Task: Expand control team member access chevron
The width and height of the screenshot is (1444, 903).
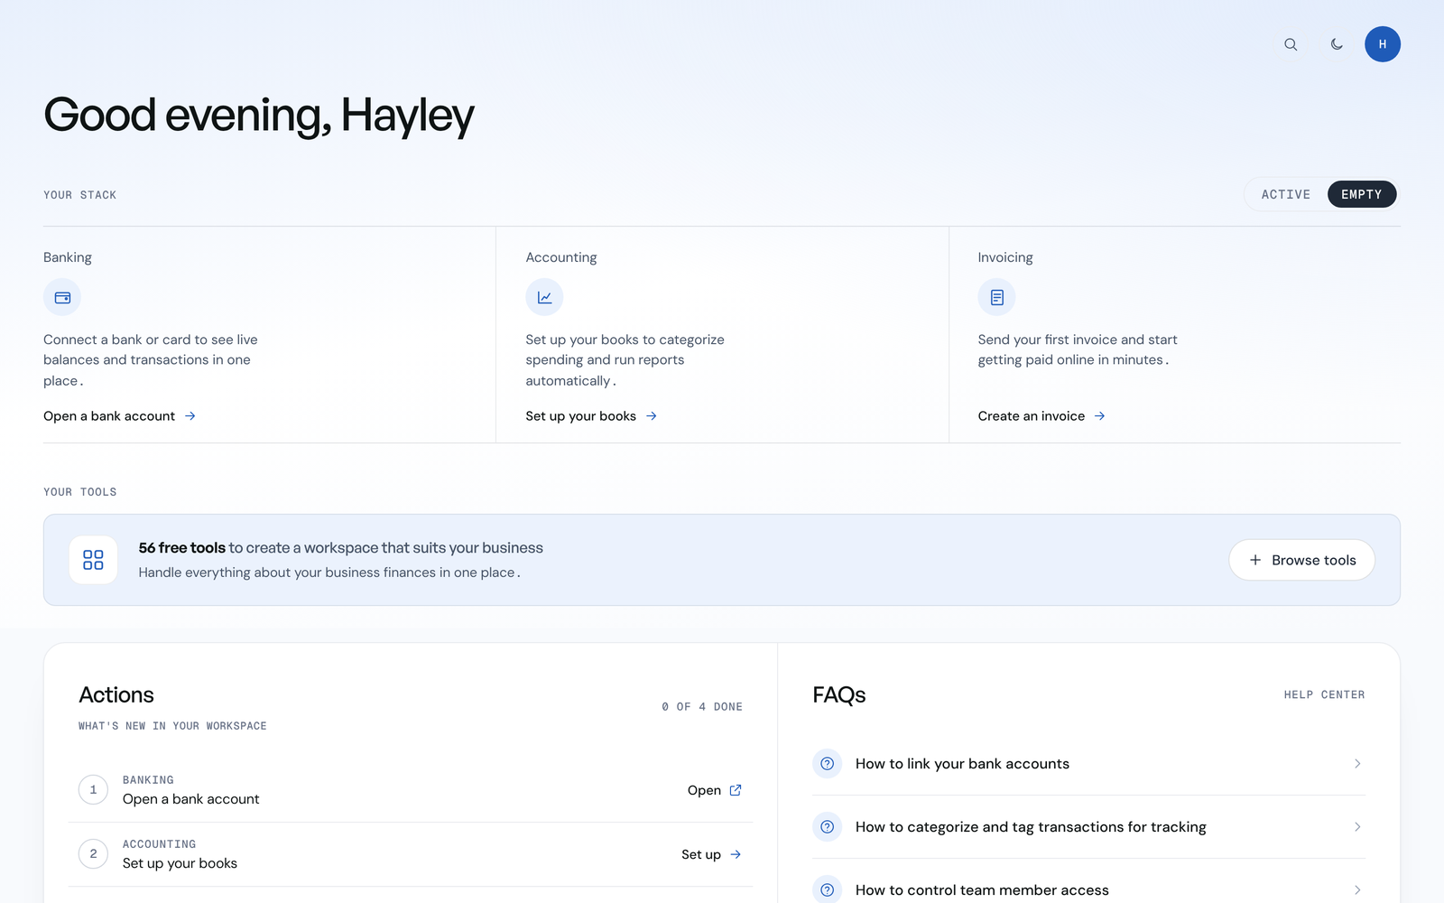Action: pyautogui.click(x=1357, y=890)
